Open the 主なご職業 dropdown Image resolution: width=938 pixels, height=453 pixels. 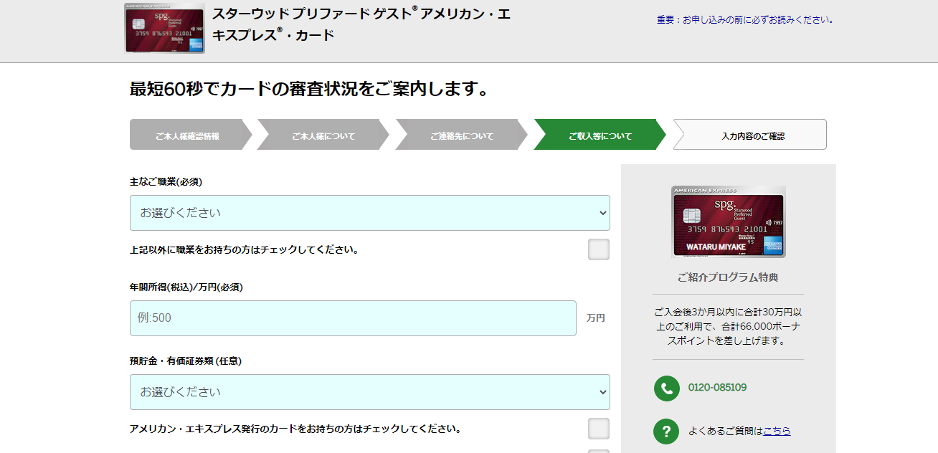370,213
